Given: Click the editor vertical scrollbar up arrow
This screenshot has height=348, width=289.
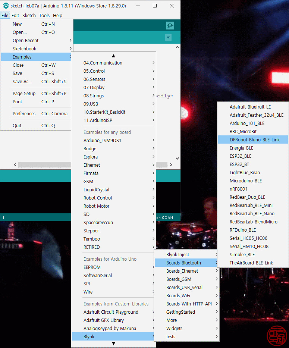Looking at the screenshot, I should 177,47.
